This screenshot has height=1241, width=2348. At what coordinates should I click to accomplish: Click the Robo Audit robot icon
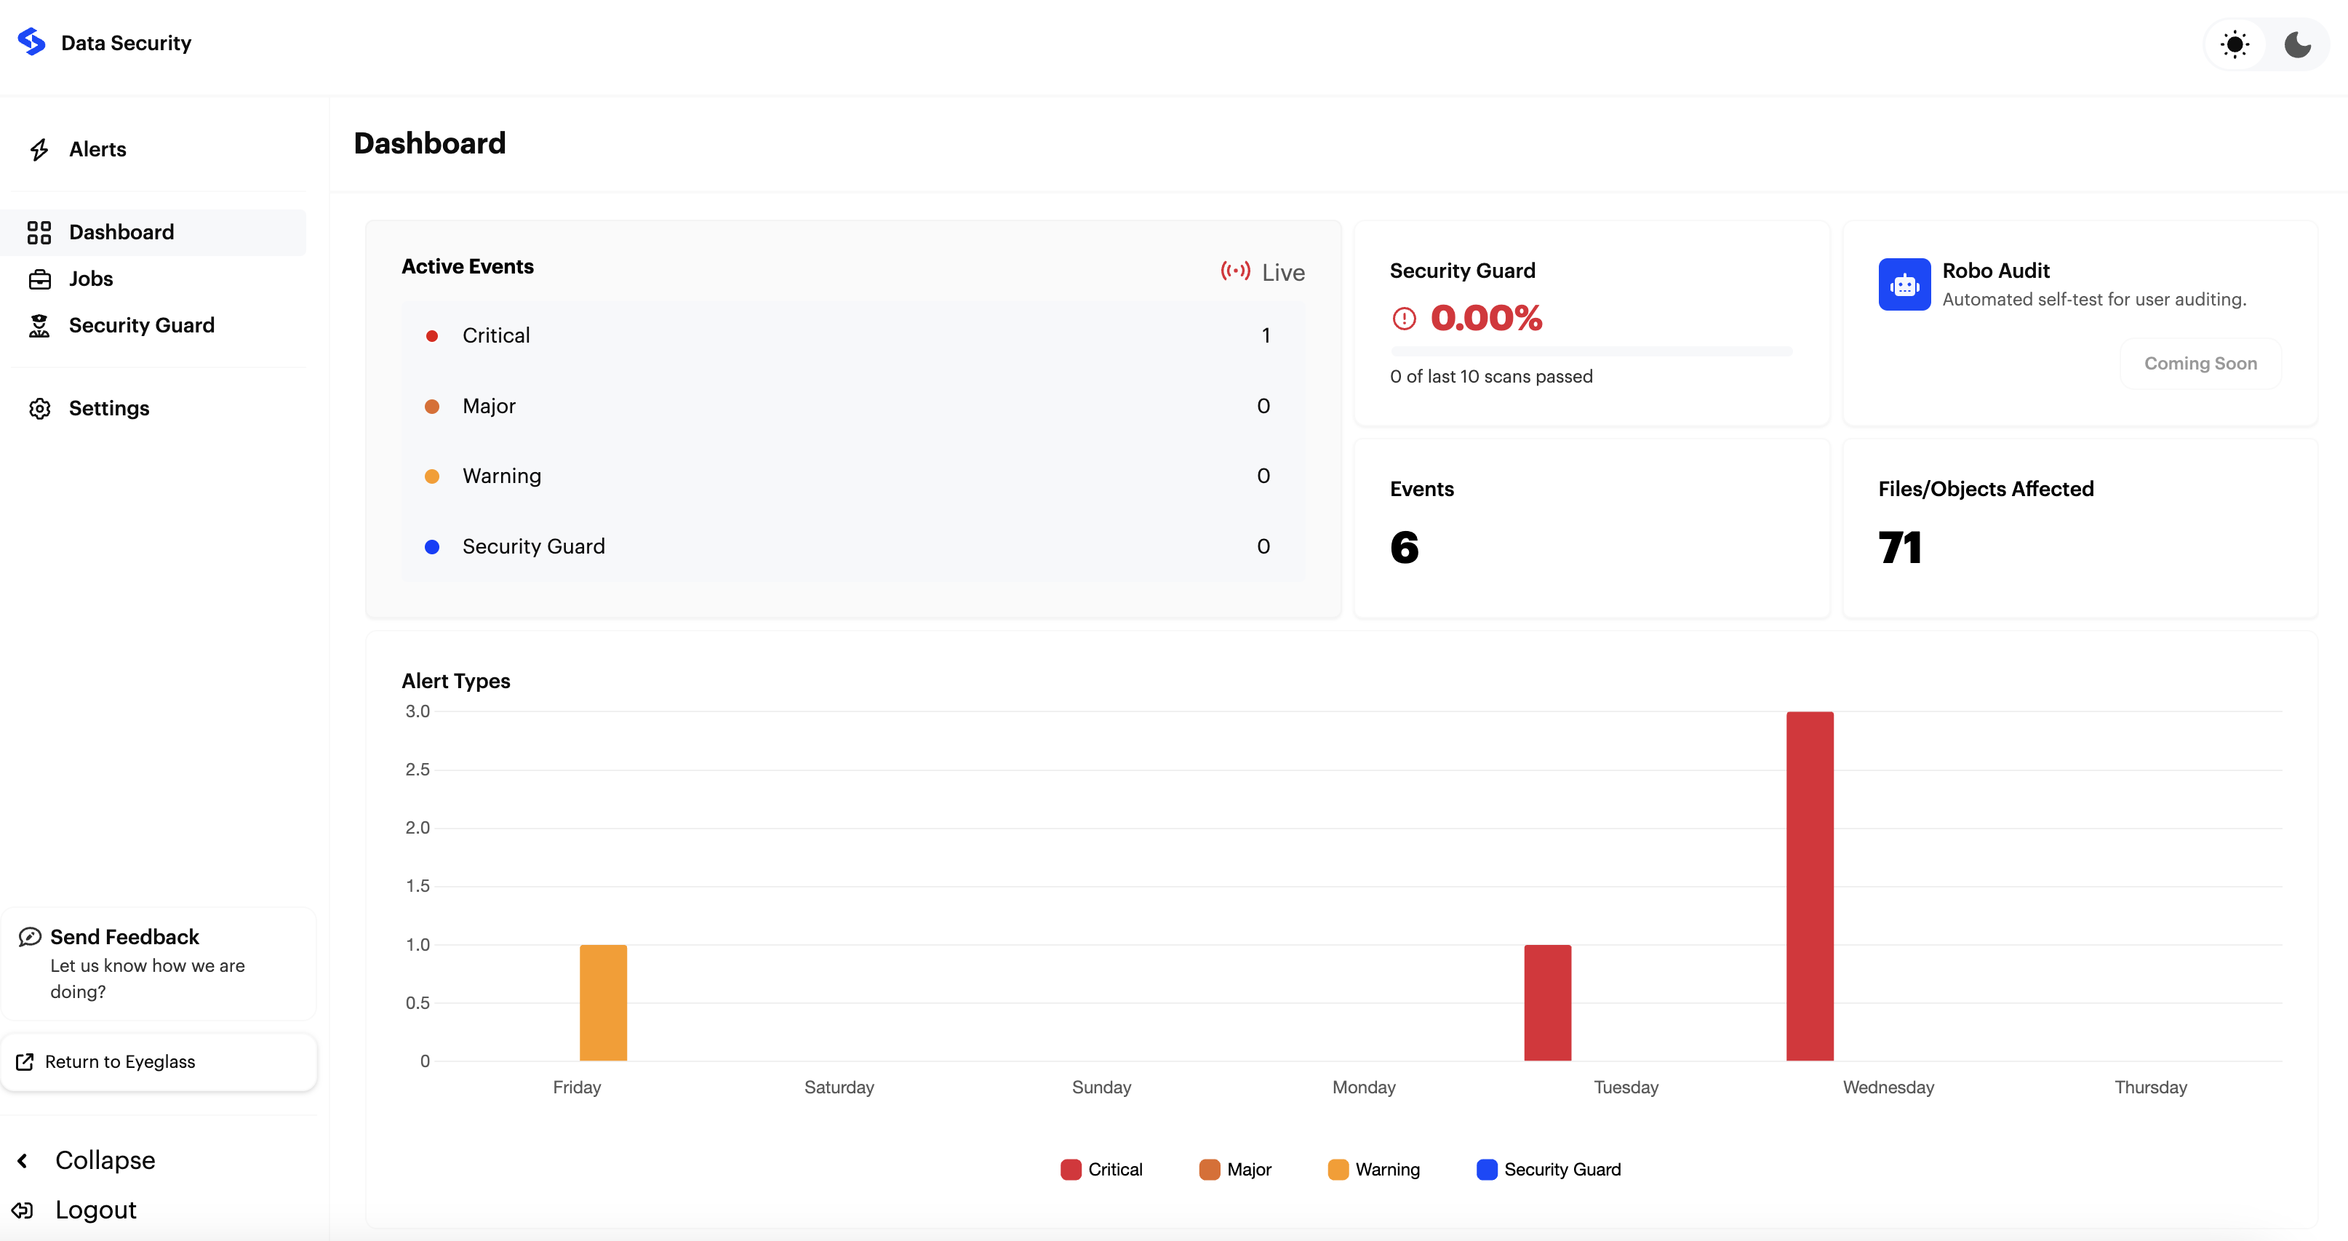click(x=1904, y=284)
